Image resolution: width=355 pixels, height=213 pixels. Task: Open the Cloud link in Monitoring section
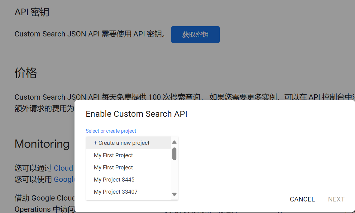pos(63,168)
